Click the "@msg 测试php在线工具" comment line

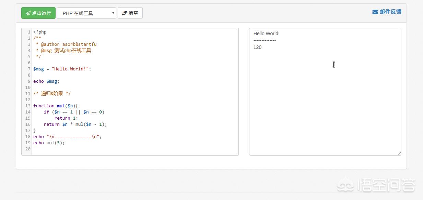[x=63, y=51]
